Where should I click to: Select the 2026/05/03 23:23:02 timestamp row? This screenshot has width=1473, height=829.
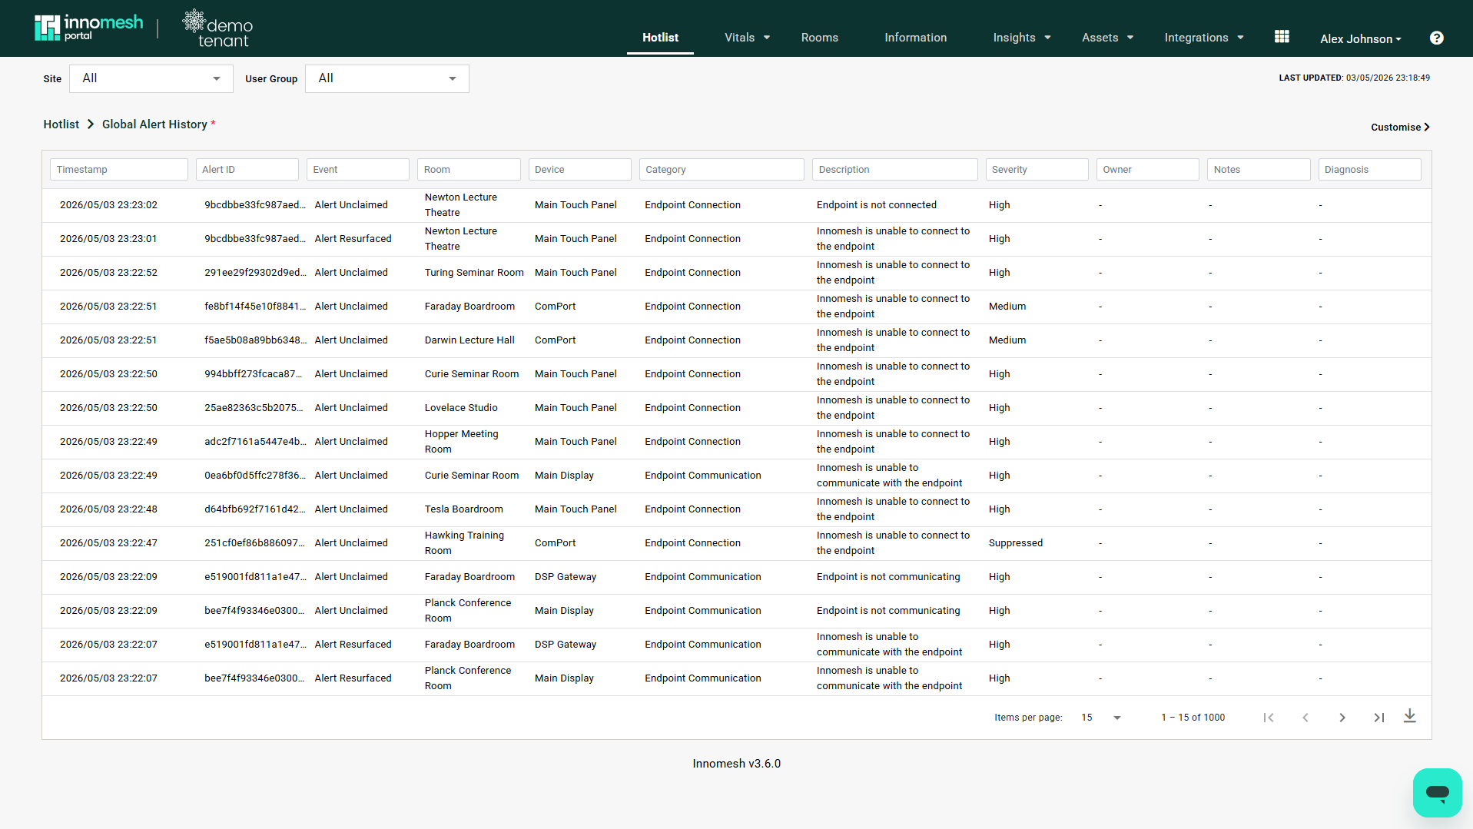click(x=736, y=205)
